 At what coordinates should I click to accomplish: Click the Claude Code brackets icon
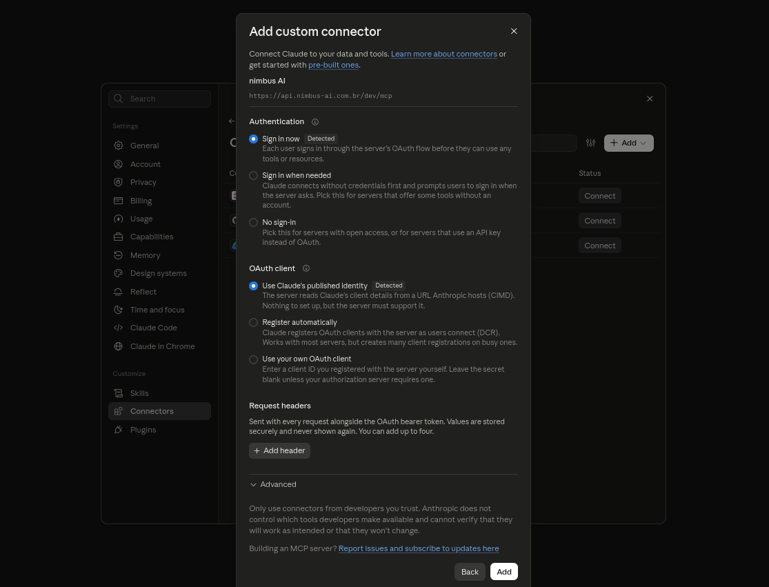(x=118, y=328)
